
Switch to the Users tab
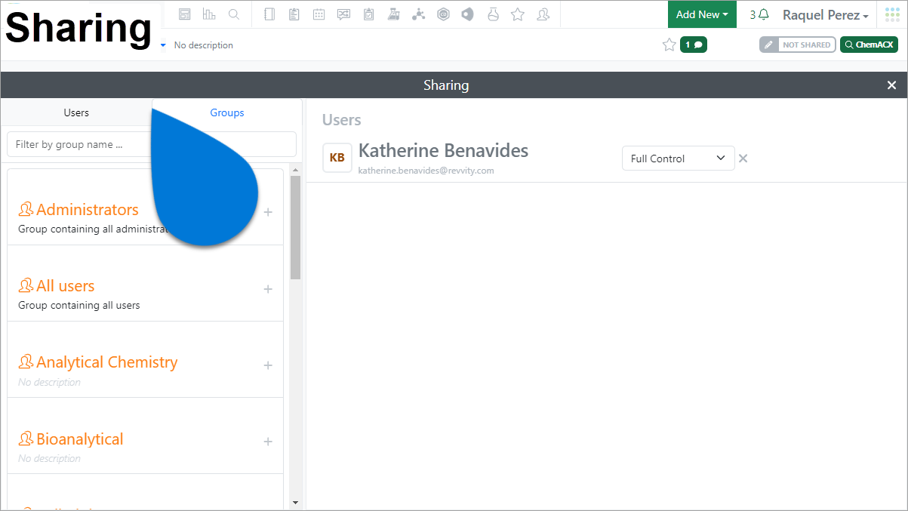point(76,112)
